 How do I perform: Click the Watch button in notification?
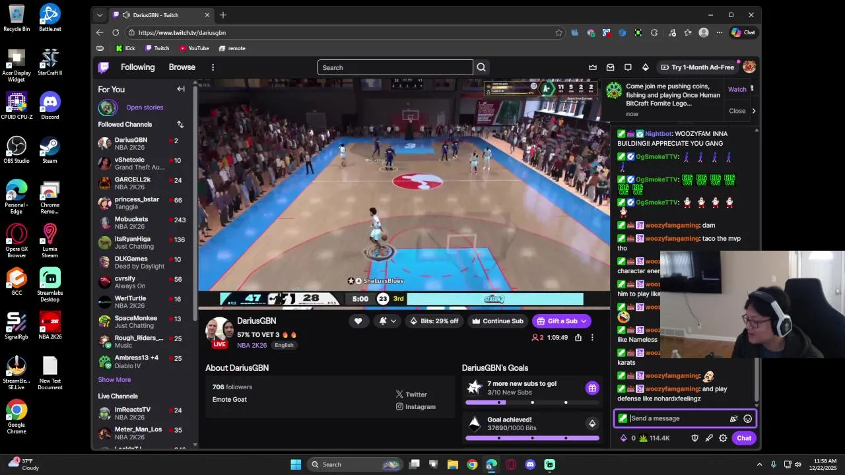click(737, 89)
